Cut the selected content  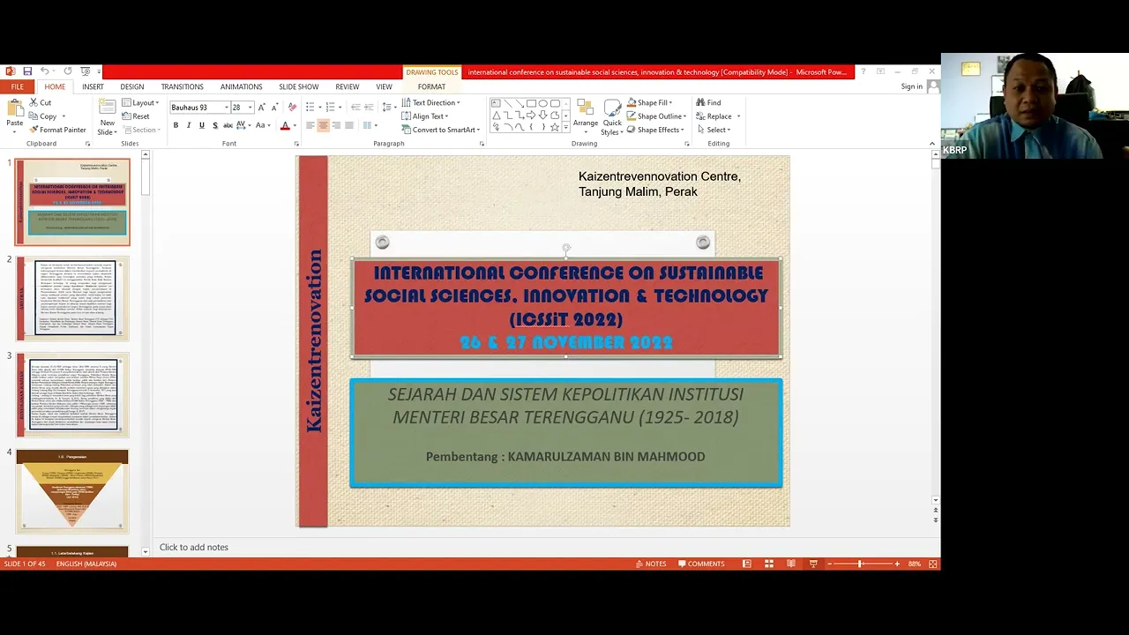(41, 102)
